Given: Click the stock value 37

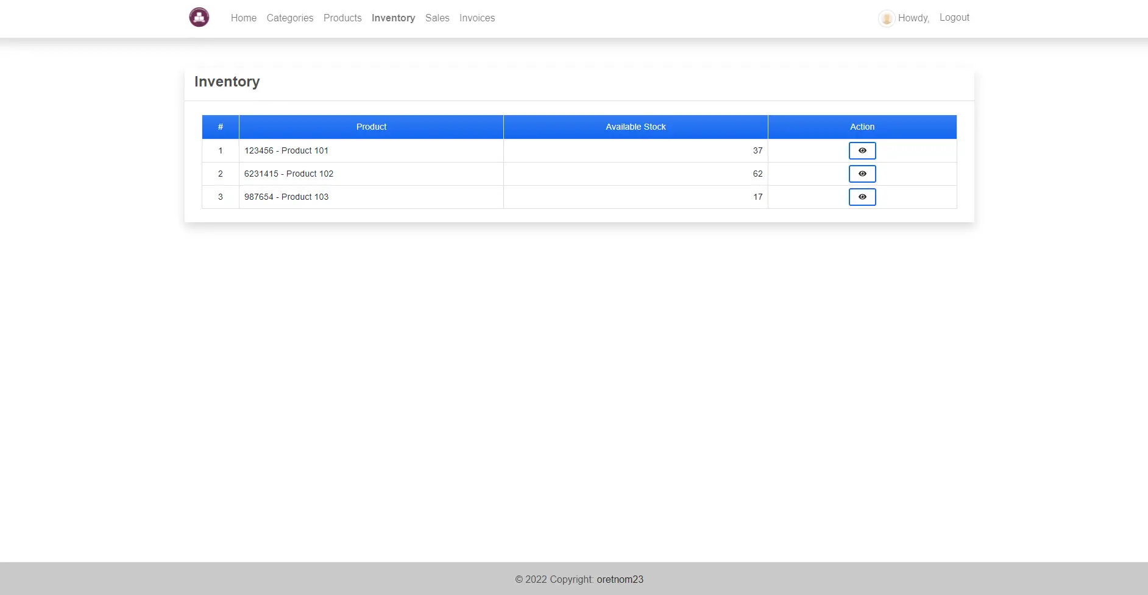Looking at the screenshot, I should coord(757,150).
